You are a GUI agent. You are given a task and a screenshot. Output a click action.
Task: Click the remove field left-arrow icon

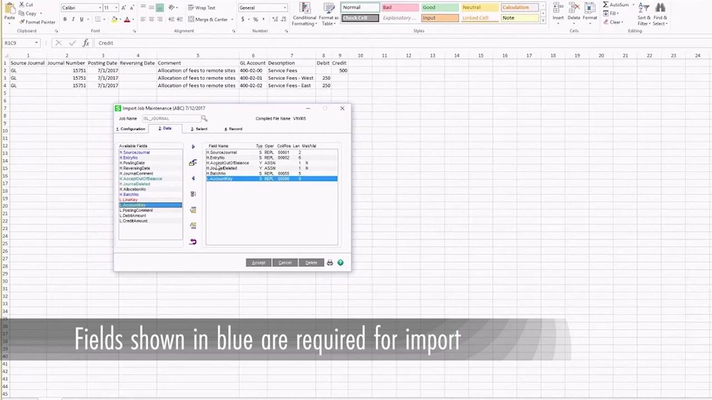pyautogui.click(x=193, y=178)
